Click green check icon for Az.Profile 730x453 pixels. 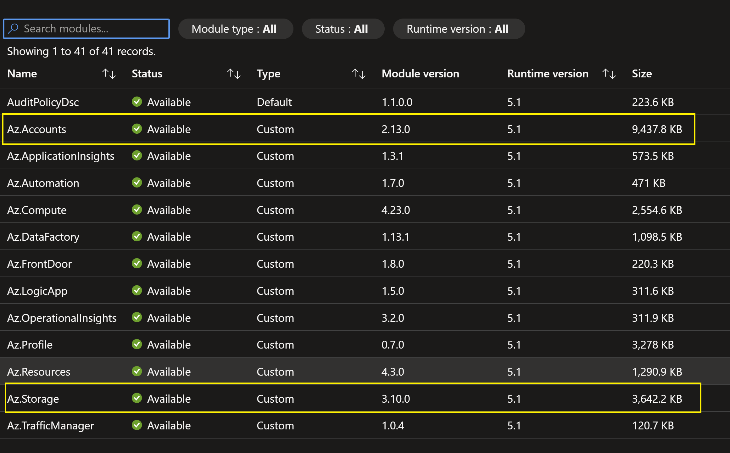point(137,344)
